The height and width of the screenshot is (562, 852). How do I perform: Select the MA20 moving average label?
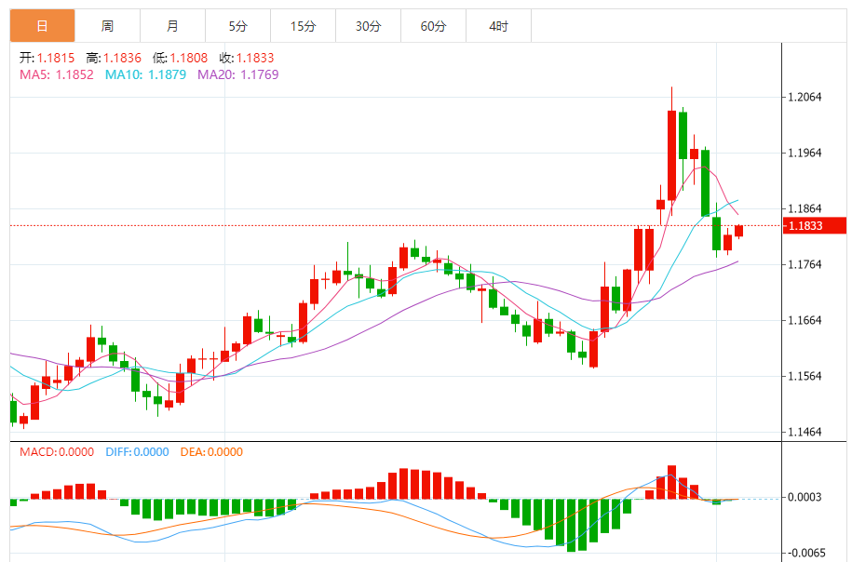[x=237, y=74]
